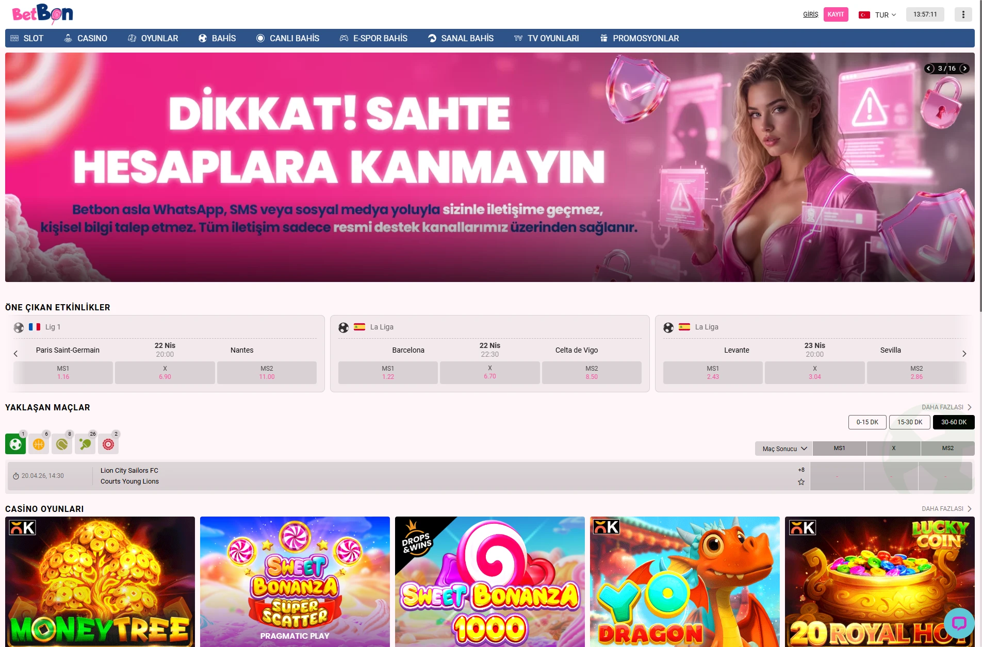Image resolution: width=982 pixels, height=647 pixels.
Task: Pick MS1 2.43 for Levante
Action: 713,373
